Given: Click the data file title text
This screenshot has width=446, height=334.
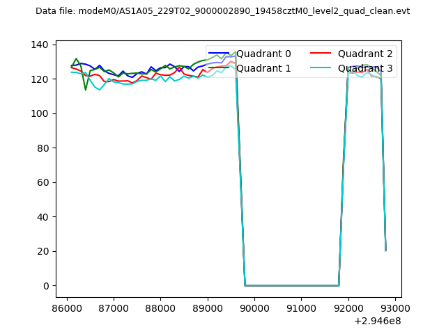Looking at the screenshot, I should [222, 11].
